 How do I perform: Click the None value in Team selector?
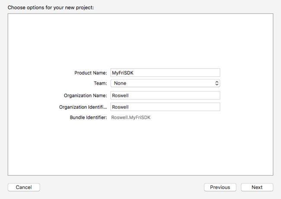click(120, 83)
